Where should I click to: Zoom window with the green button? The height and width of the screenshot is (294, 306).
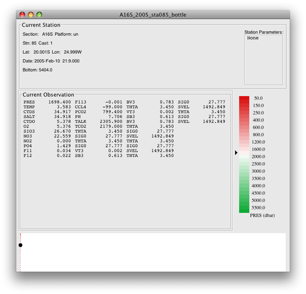tap(39, 14)
